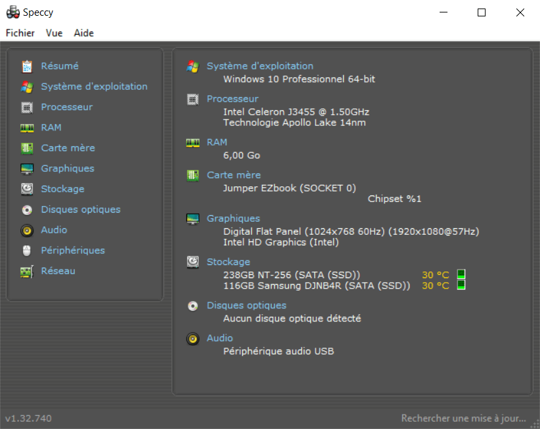540x429 pixels.
Task: Open the Aide menu
Action: tap(84, 33)
